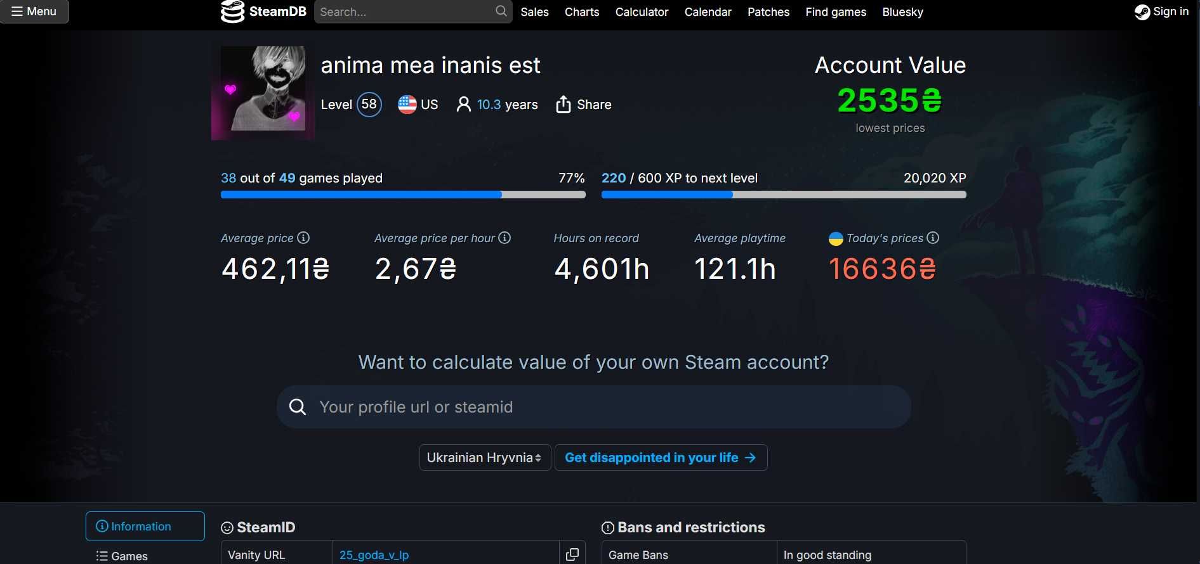This screenshot has height=564, width=1200.
Task: Click Get disappointed in your life button
Action: [661, 458]
